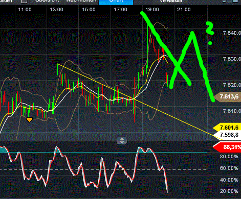
Task: Click the 7.630,0 price axis label
Action: tap(232, 59)
